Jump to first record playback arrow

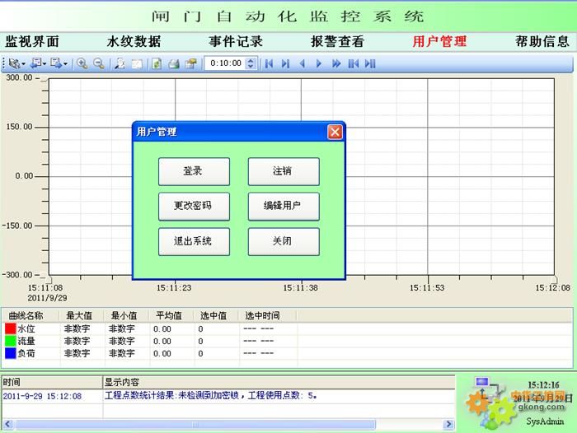pos(269,63)
